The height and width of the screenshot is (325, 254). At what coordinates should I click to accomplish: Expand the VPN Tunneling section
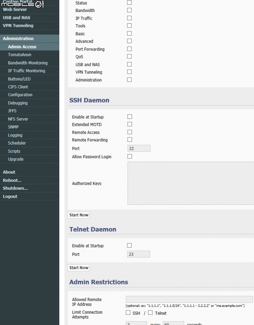pyautogui.click(x=18, y=26)
